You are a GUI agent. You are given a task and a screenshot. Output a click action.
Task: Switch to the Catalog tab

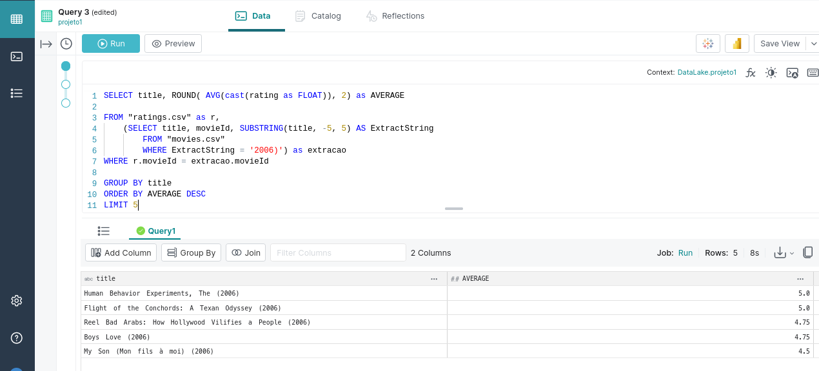coord(317,17)
